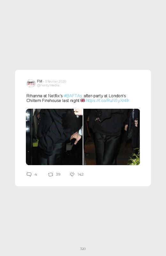Viewport: 166px width, 256px height.
Task: Click the reply speech bubble icon
Action: 29,174
